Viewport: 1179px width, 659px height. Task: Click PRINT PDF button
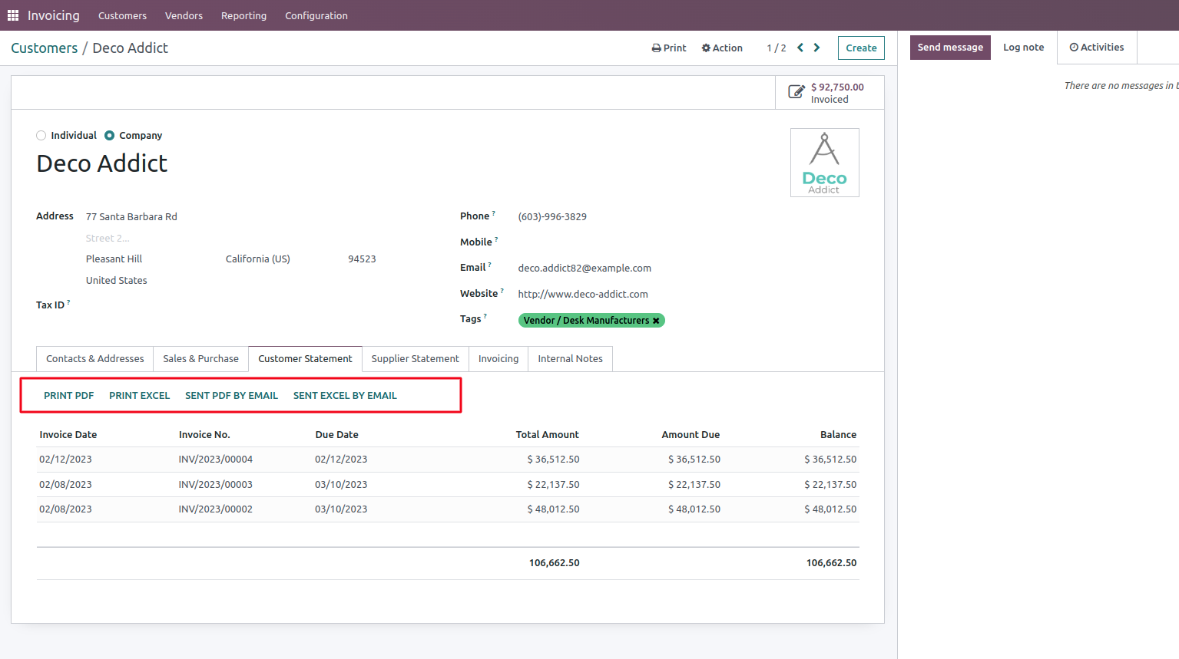coord(68,396)
